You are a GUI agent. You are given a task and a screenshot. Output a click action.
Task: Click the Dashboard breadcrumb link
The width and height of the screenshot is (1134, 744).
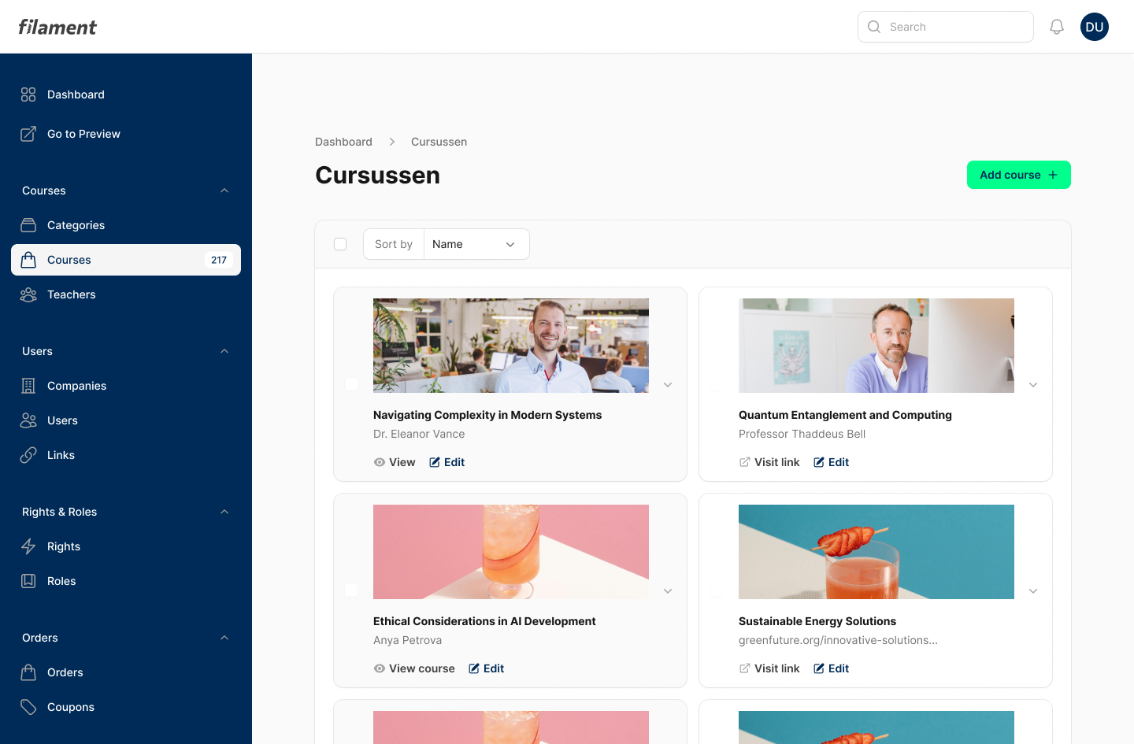[x=343, y=142]
